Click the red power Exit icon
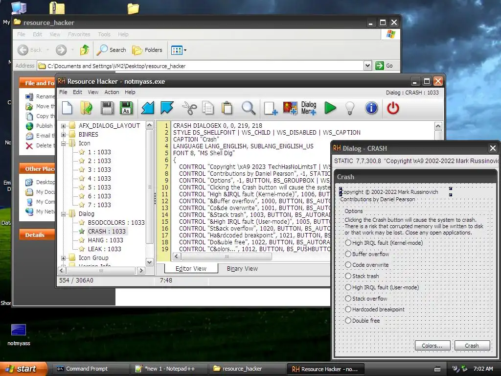This screenshot has height=376, width=501. [x=393, y=108]
